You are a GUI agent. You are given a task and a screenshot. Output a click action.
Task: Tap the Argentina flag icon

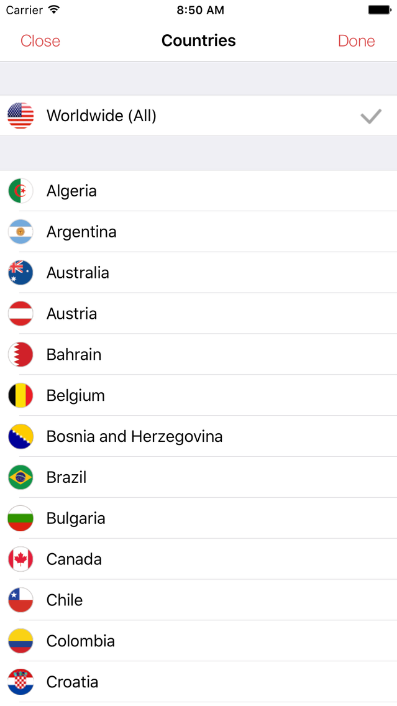pos(21,232)
